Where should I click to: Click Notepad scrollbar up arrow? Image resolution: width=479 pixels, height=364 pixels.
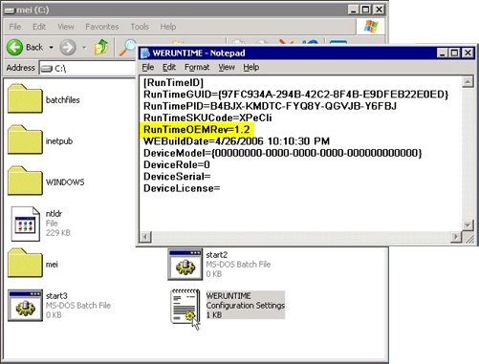pyautogui.click(x=468, y=82)
